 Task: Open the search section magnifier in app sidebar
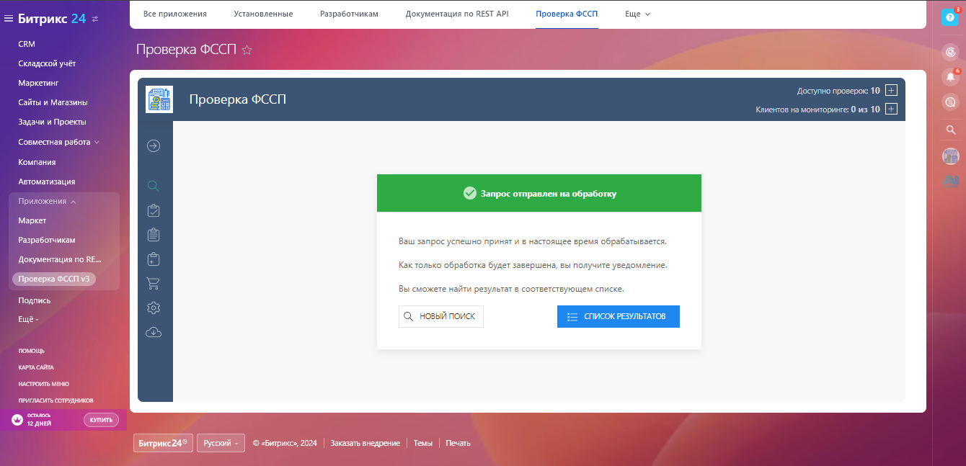coord(153,186)
